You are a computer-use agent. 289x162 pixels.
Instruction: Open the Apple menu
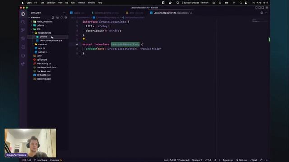click(23, 3)
